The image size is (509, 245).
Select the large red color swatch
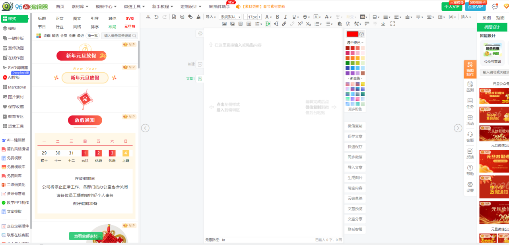click(352, 34)
